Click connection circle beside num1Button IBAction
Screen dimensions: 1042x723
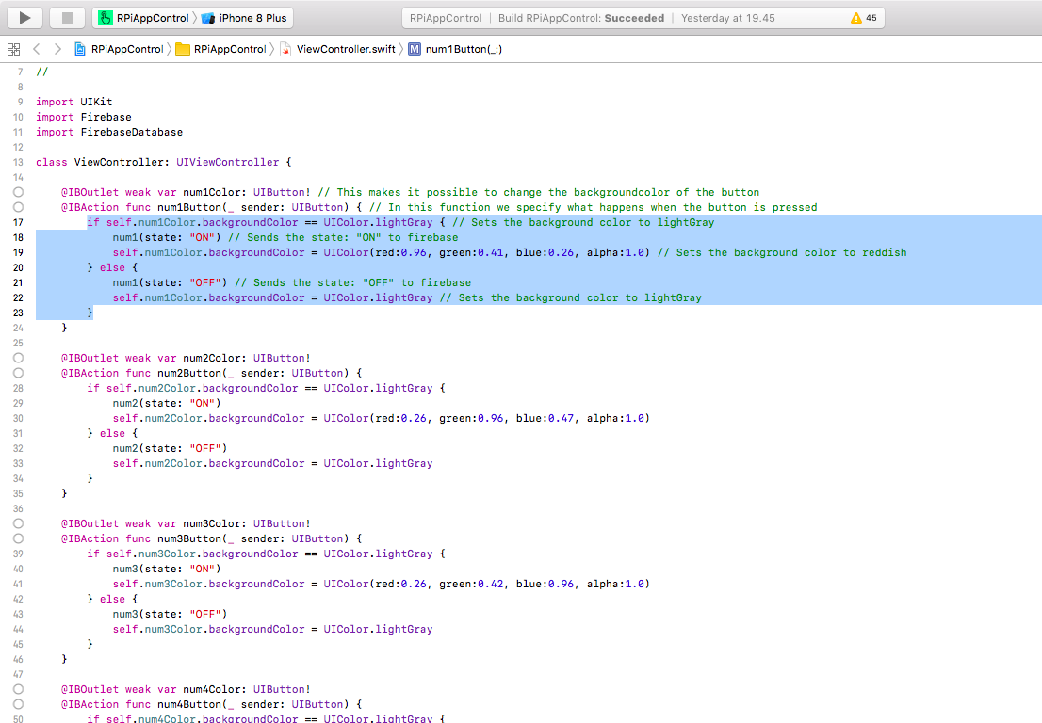18,207
